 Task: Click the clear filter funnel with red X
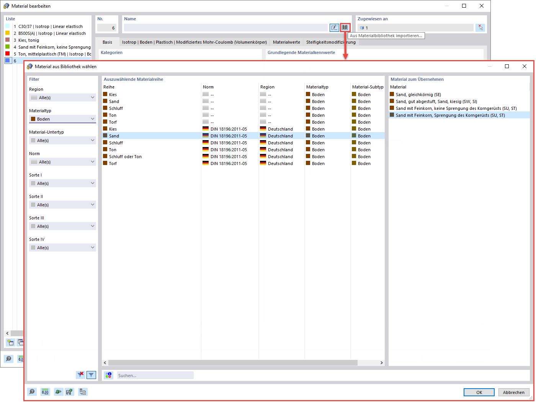click(80, 375)
